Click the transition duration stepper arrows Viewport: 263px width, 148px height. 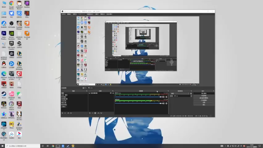191,96
